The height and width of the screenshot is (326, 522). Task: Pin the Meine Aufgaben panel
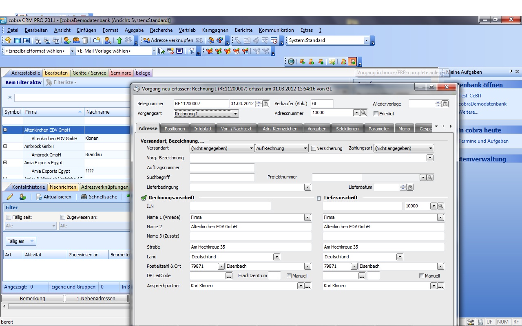(511, 72)
